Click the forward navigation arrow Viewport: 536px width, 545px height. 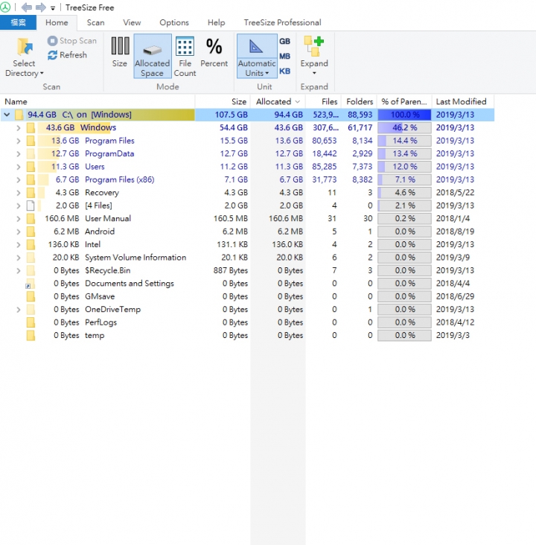point(41,7)
